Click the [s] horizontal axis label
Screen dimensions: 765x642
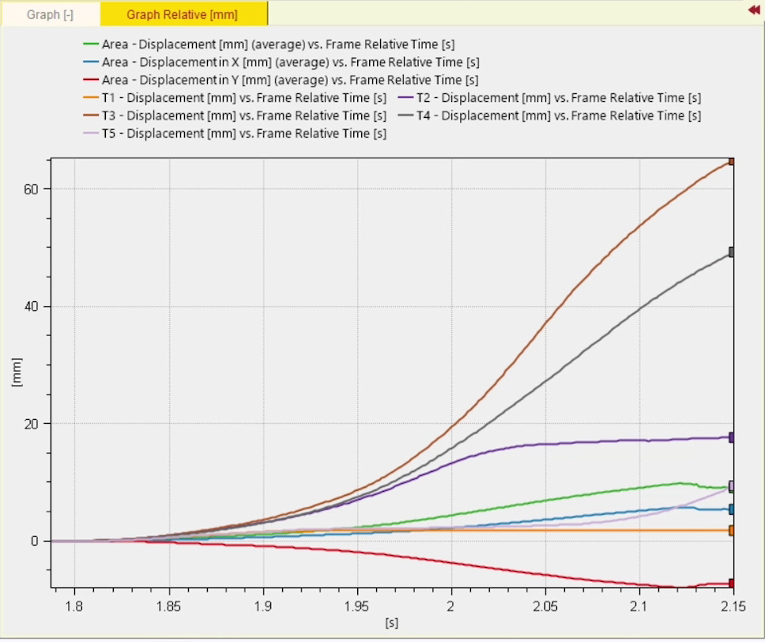(392, 623)
